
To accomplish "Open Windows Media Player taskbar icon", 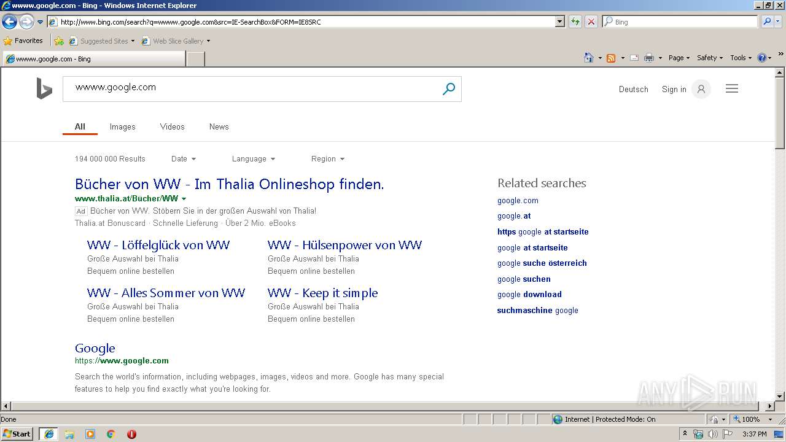I will click(90, 434).
